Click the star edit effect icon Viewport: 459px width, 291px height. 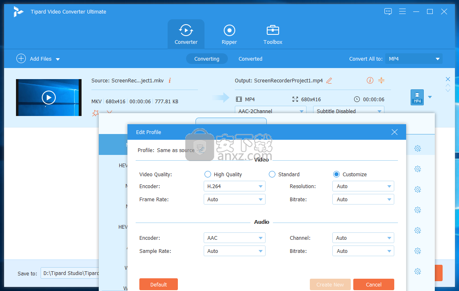(x=95, y=113)
